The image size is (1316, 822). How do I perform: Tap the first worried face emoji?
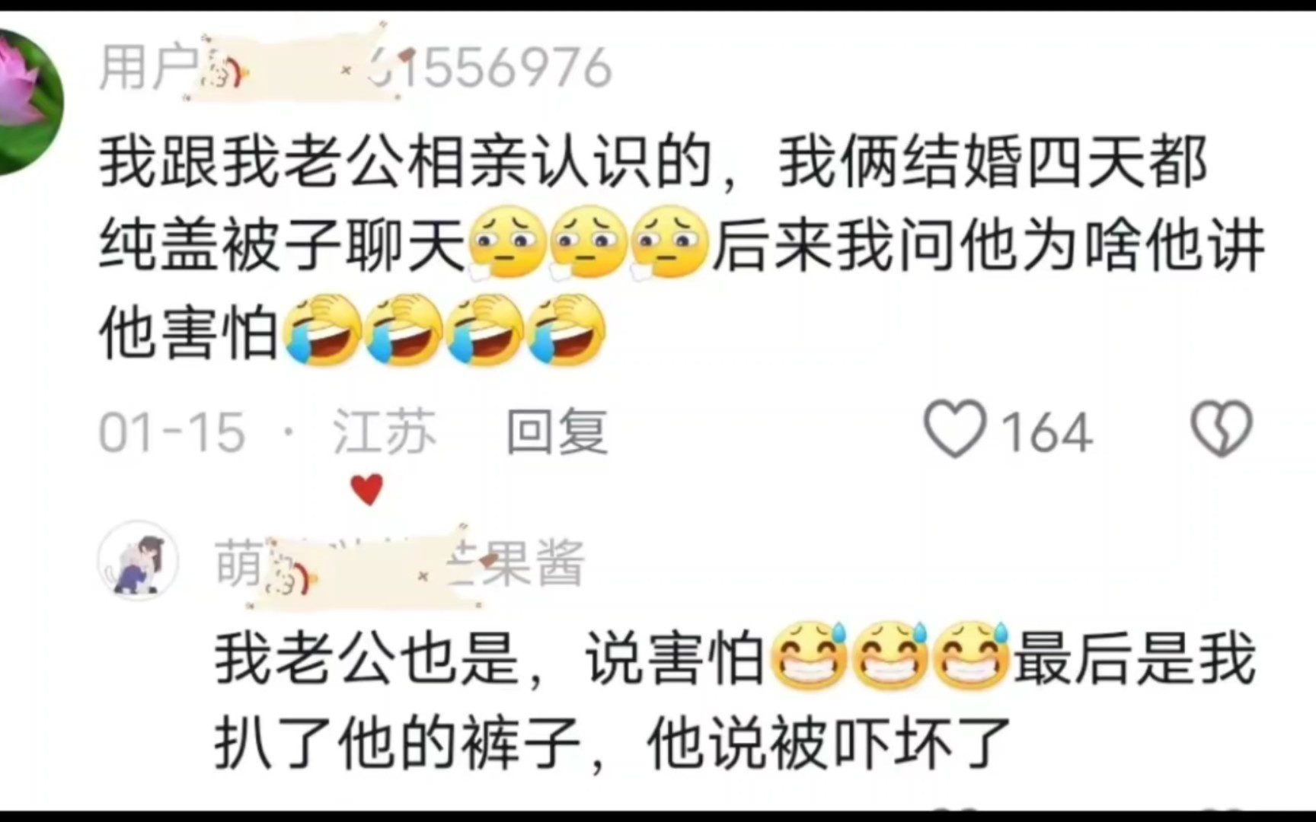(506, 244)
